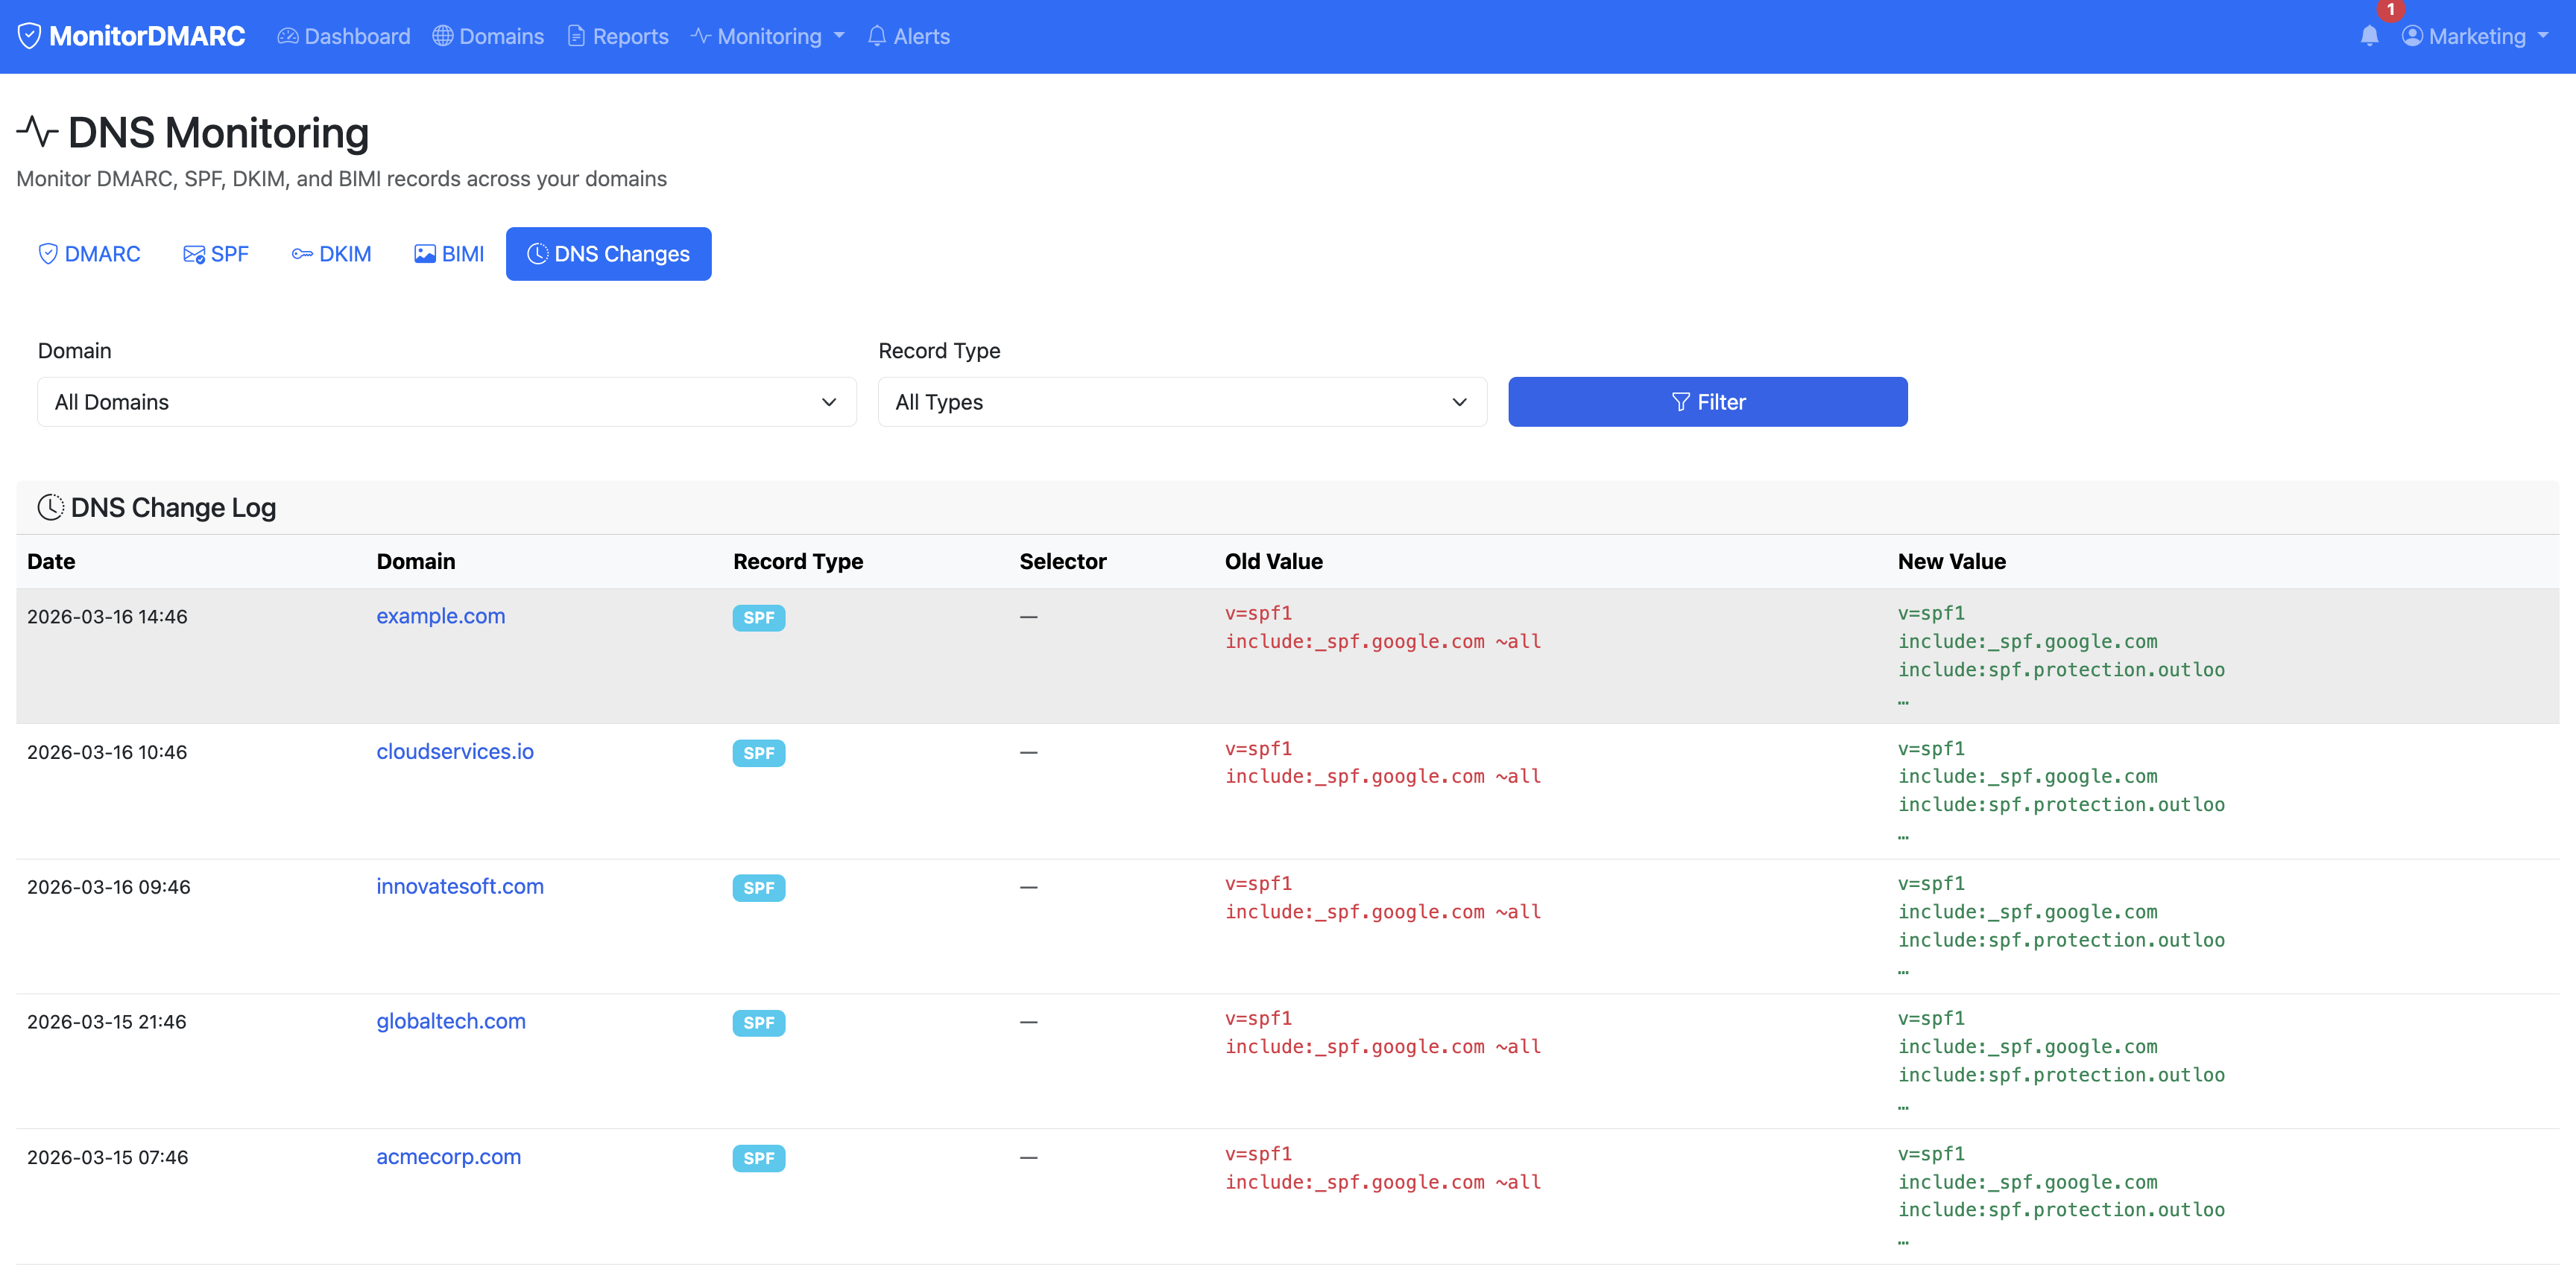Screen dimensions: 2576x1284
Task: Click the SPF badge in the innovatesoft.com row
Action: pos(759,889)
